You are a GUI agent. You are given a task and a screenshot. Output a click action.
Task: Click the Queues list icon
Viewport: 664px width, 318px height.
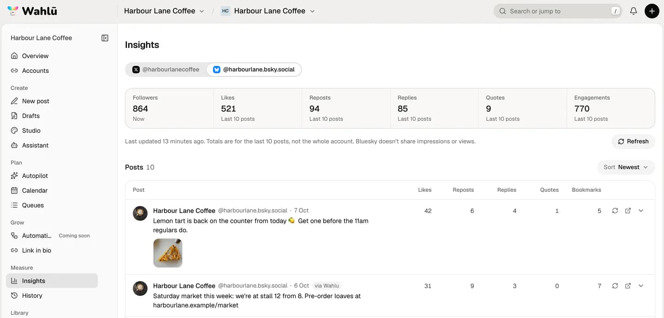pyautogui.click(x=14, y=205)
